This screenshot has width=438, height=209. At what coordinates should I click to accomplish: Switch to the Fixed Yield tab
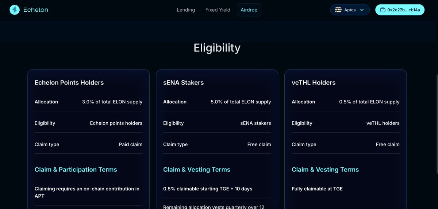tap(218, 10)
